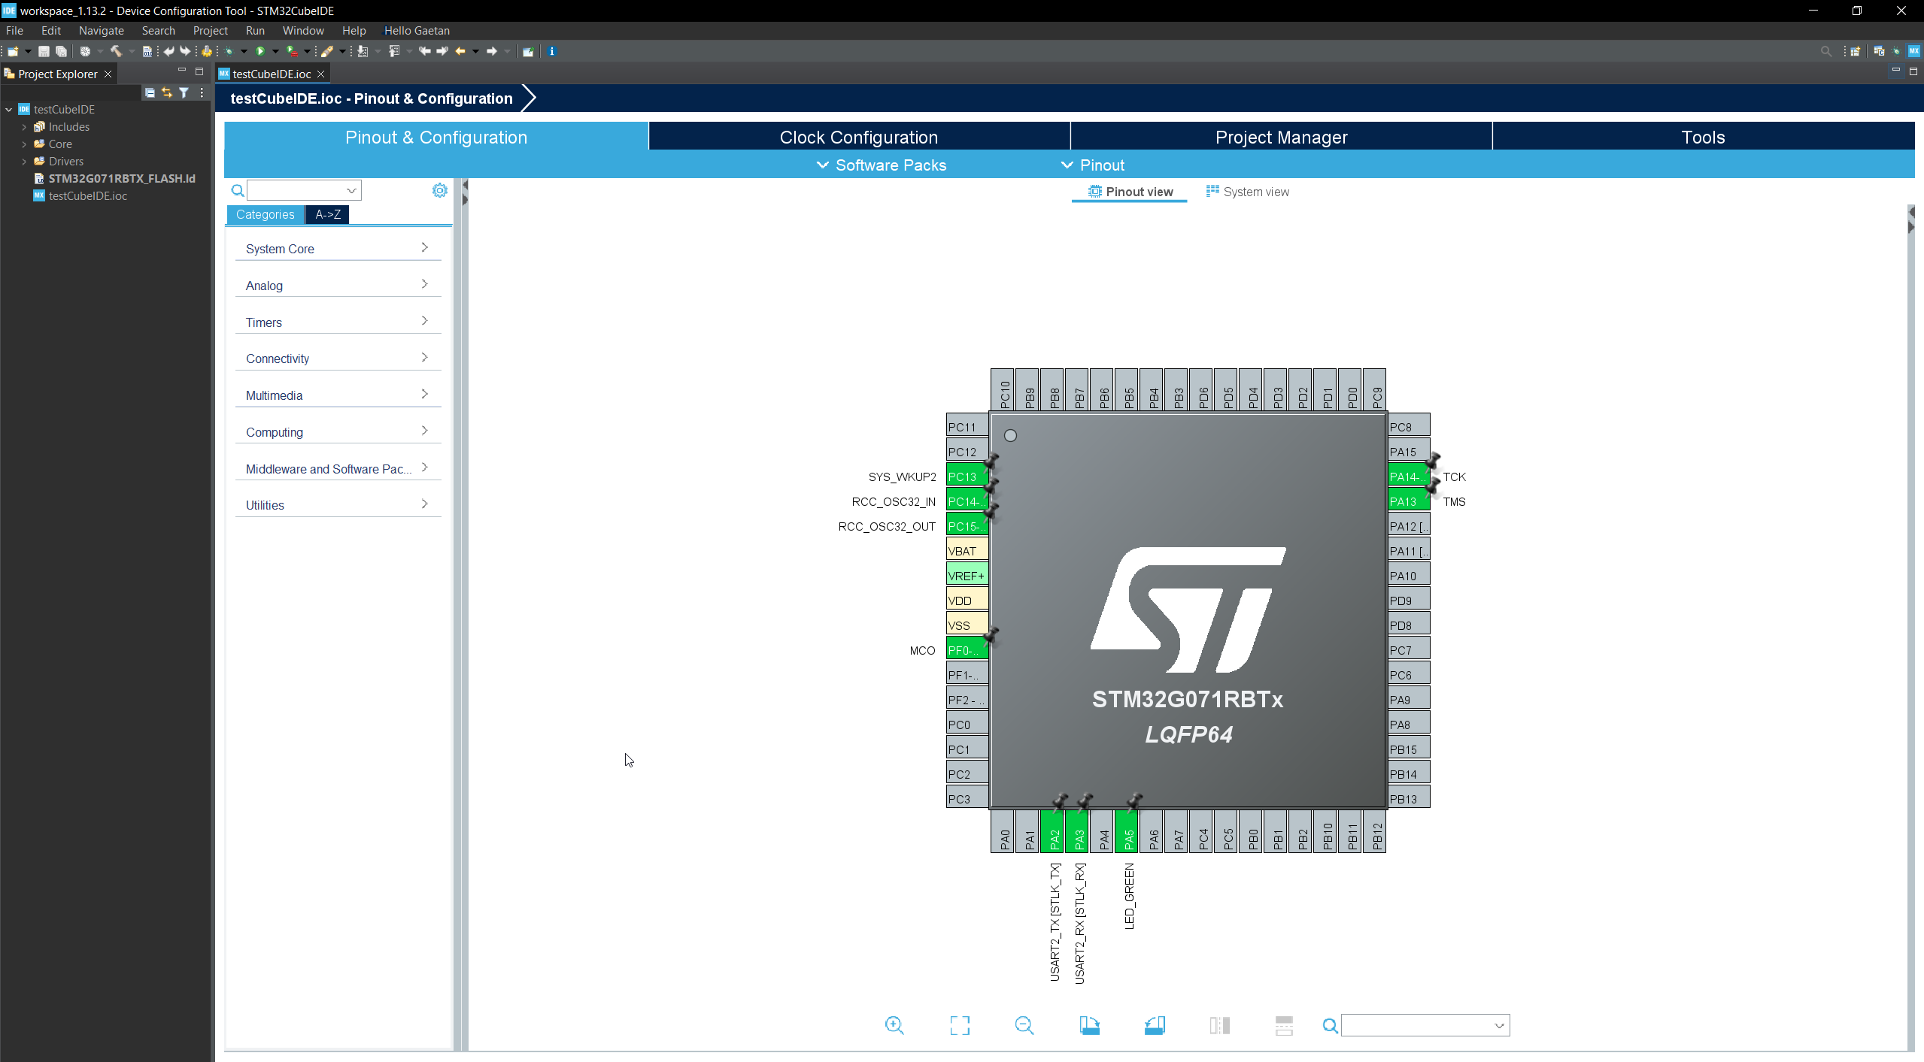Open the pinout search settings gear
The height and width of the screenshot is (1062, 1924).
pos(439,190)
